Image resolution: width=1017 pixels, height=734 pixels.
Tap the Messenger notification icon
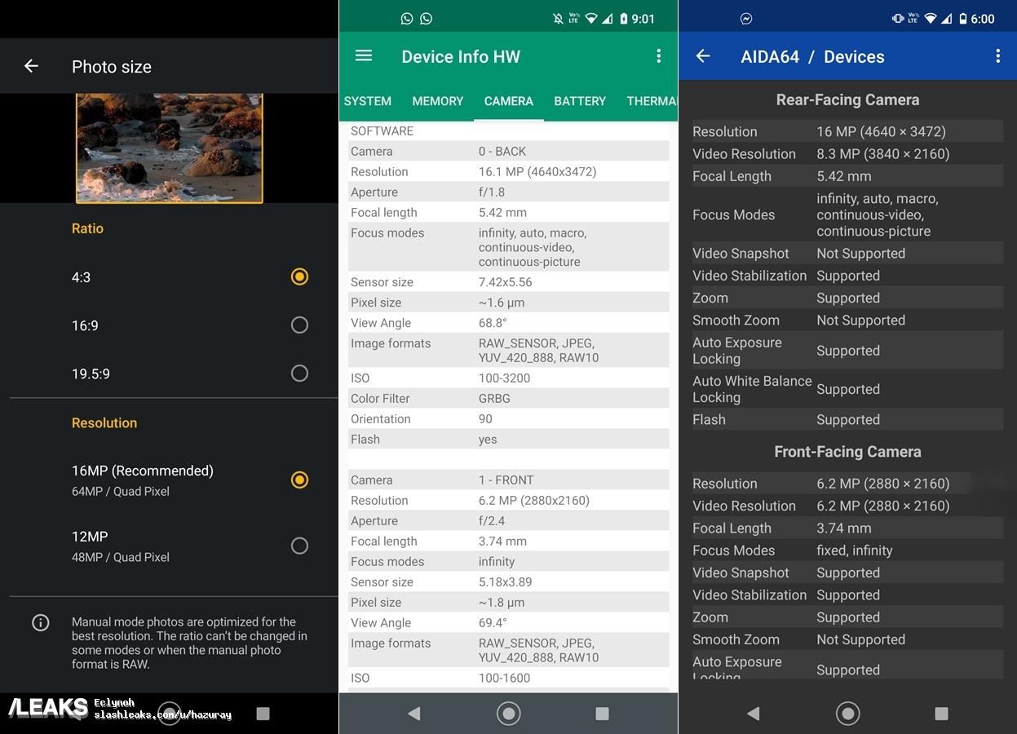[x=745, y=19]
